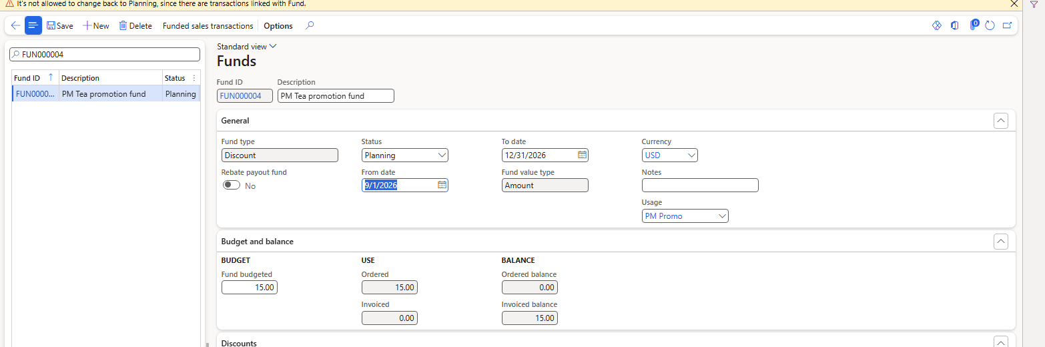Image resolution: width=1045 pixels, height=347 pixels.
Task: Open From date calendar picker
Action: click(442, 185)
